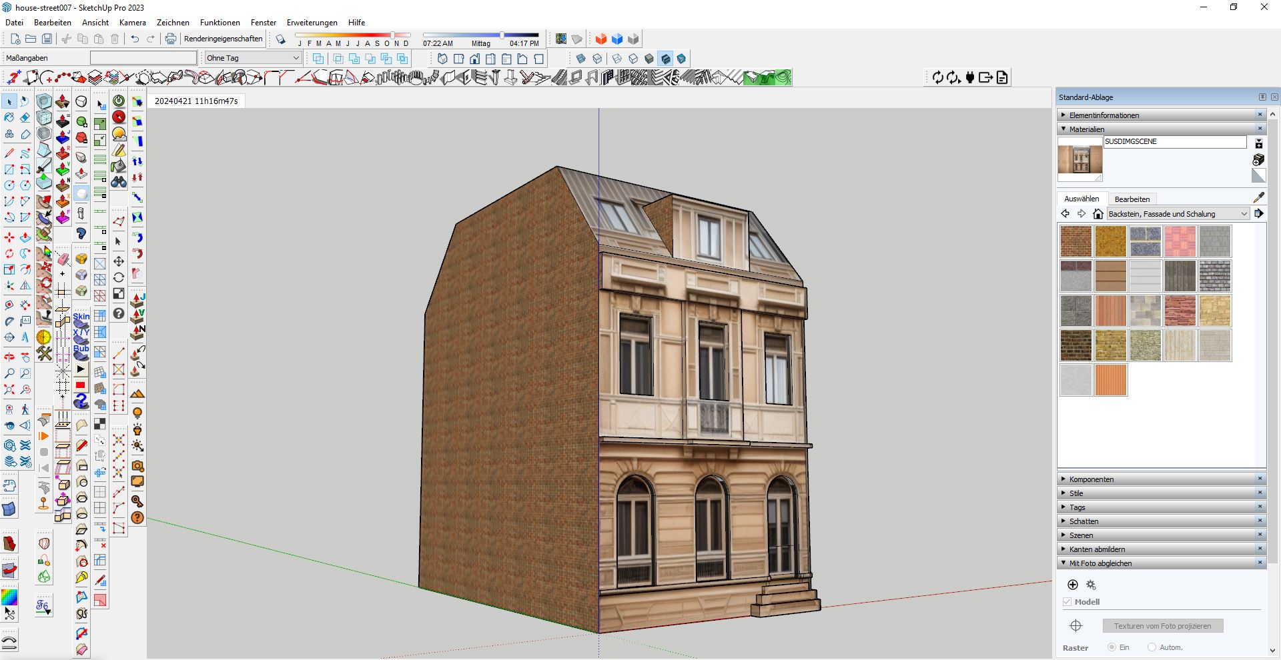Go to the materials home icon
Image resolution: width=1281 pixels, height=660 pixels.
(1098, 214)
